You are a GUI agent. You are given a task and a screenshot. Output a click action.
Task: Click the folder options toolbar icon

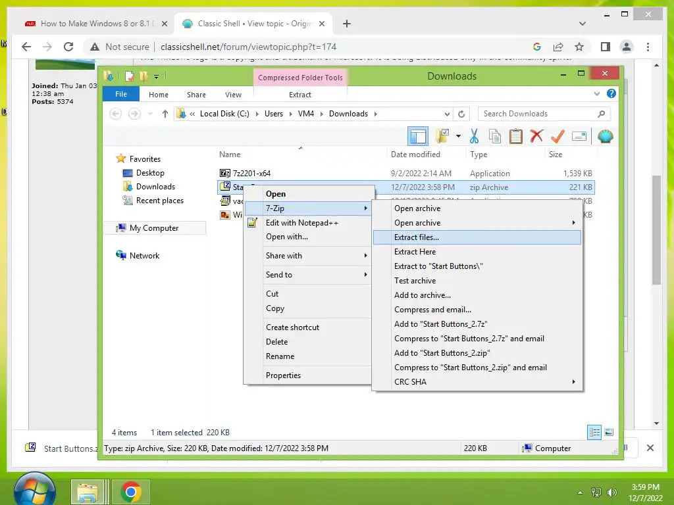442,137
